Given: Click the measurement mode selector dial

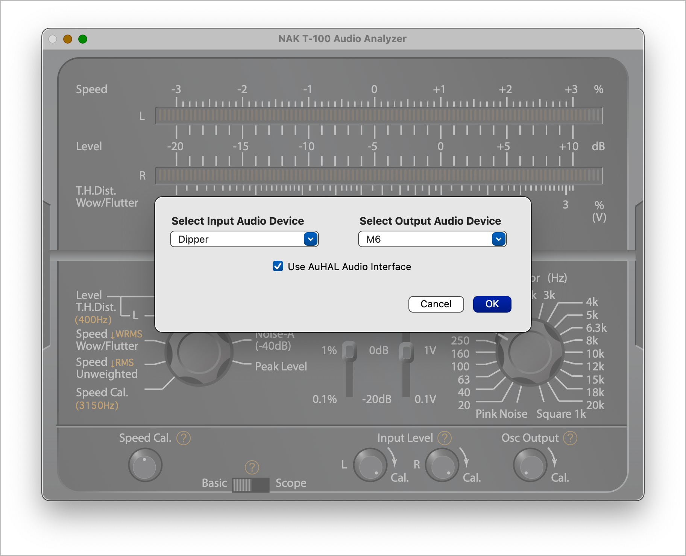Looking at the screenshot, I should coord(199,352).
